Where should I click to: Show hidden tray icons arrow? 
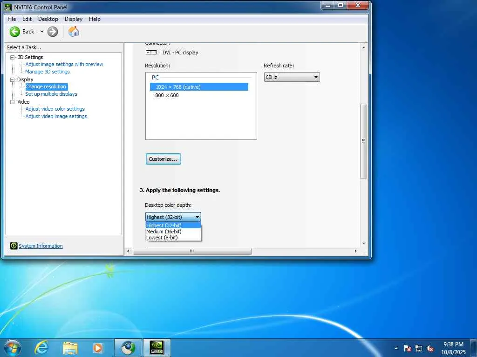coord(396,348)
